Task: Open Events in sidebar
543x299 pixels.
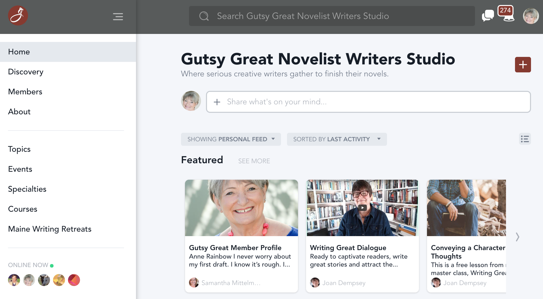Action: pyautogui.click(x=68, y=169)
